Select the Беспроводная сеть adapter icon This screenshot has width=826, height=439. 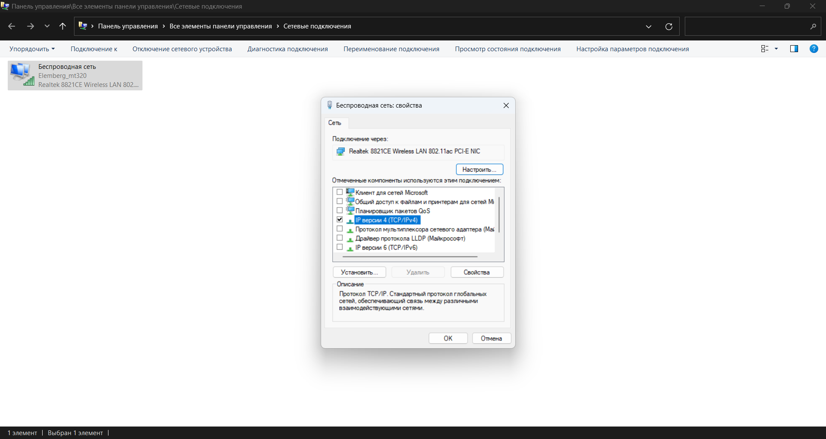[x=22, y=74]
